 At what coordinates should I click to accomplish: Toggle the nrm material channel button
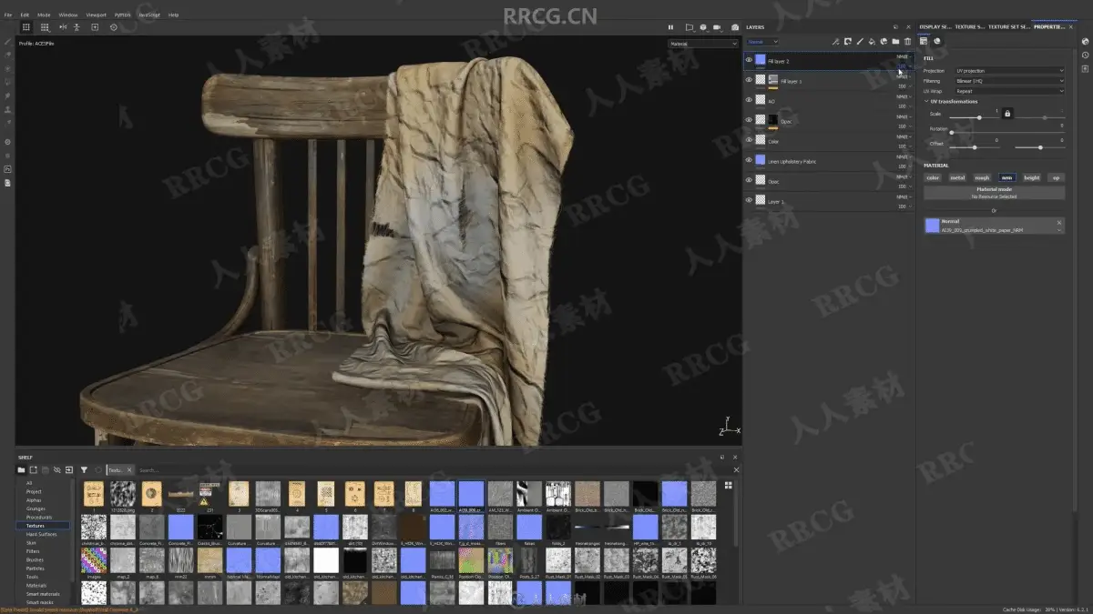(1006, 177)
